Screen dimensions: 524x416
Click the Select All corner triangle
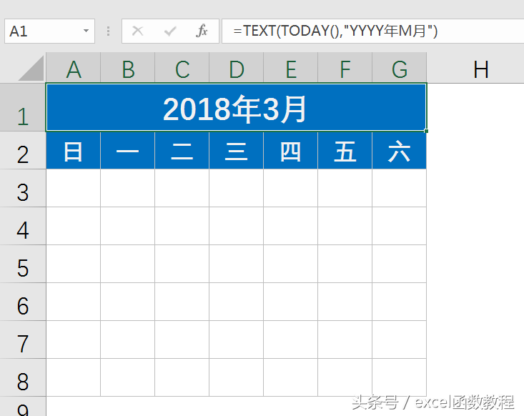tap(31, 69)
